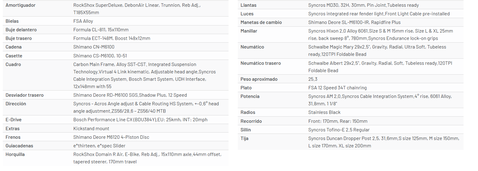Click the Llantas Syncros MD30 value
The image size is (478, 171).
[363, 5]
